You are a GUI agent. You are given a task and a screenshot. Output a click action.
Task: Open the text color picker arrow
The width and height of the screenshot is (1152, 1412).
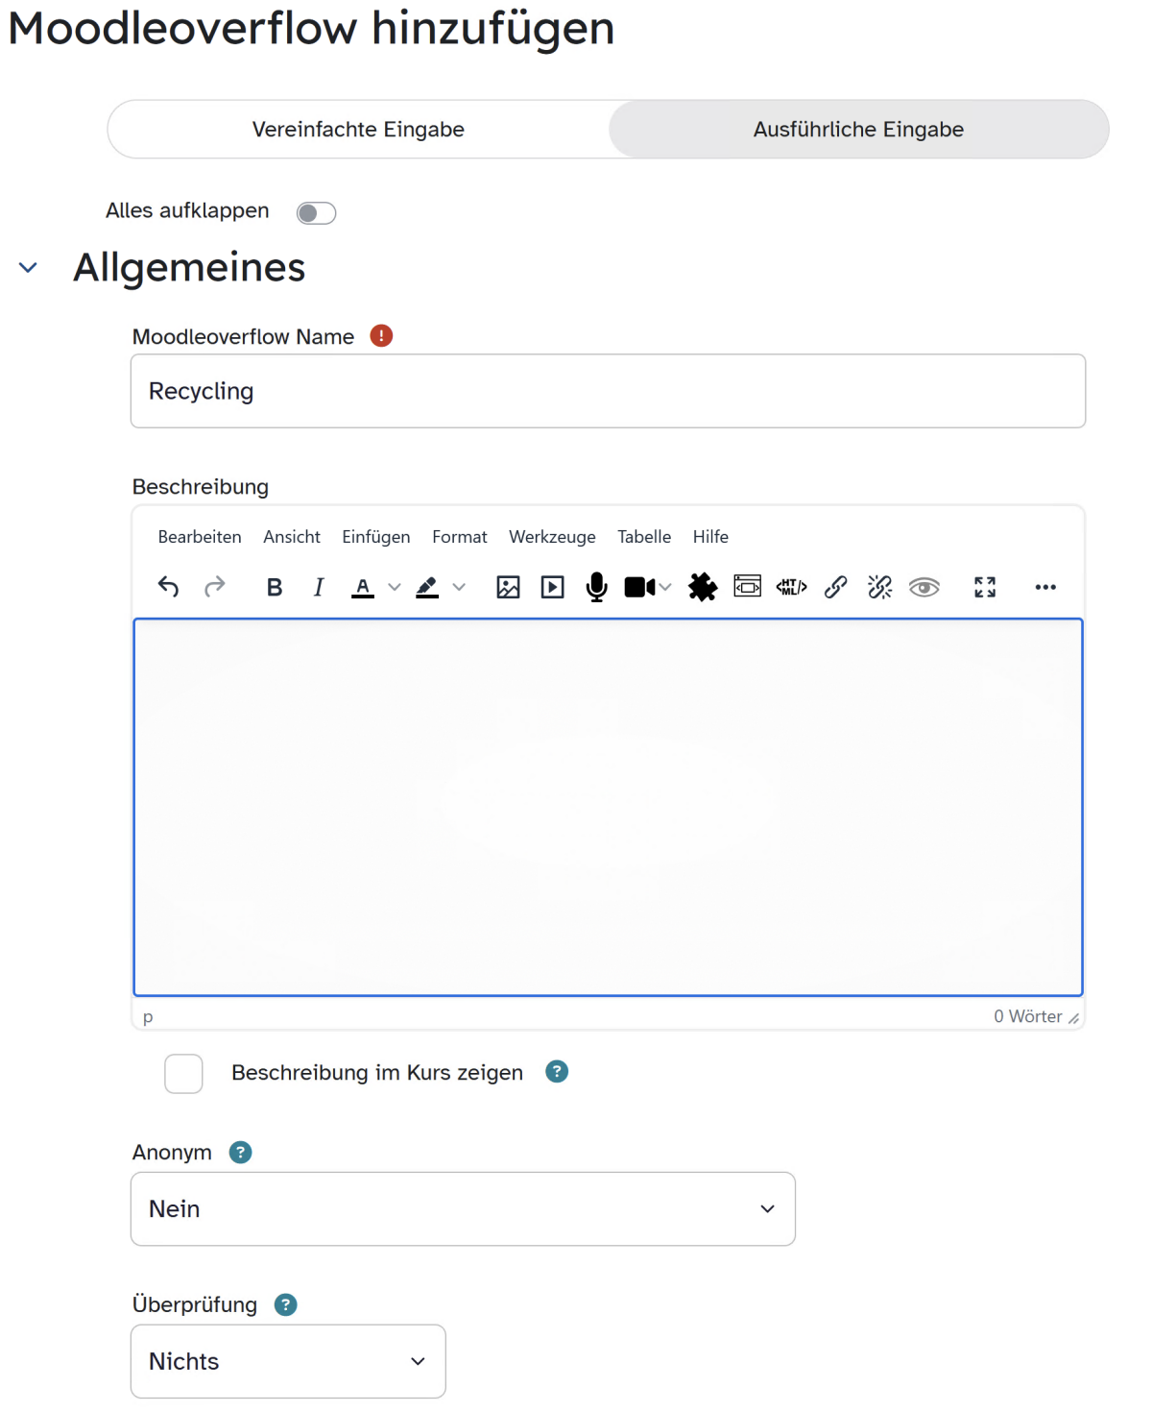395,587
